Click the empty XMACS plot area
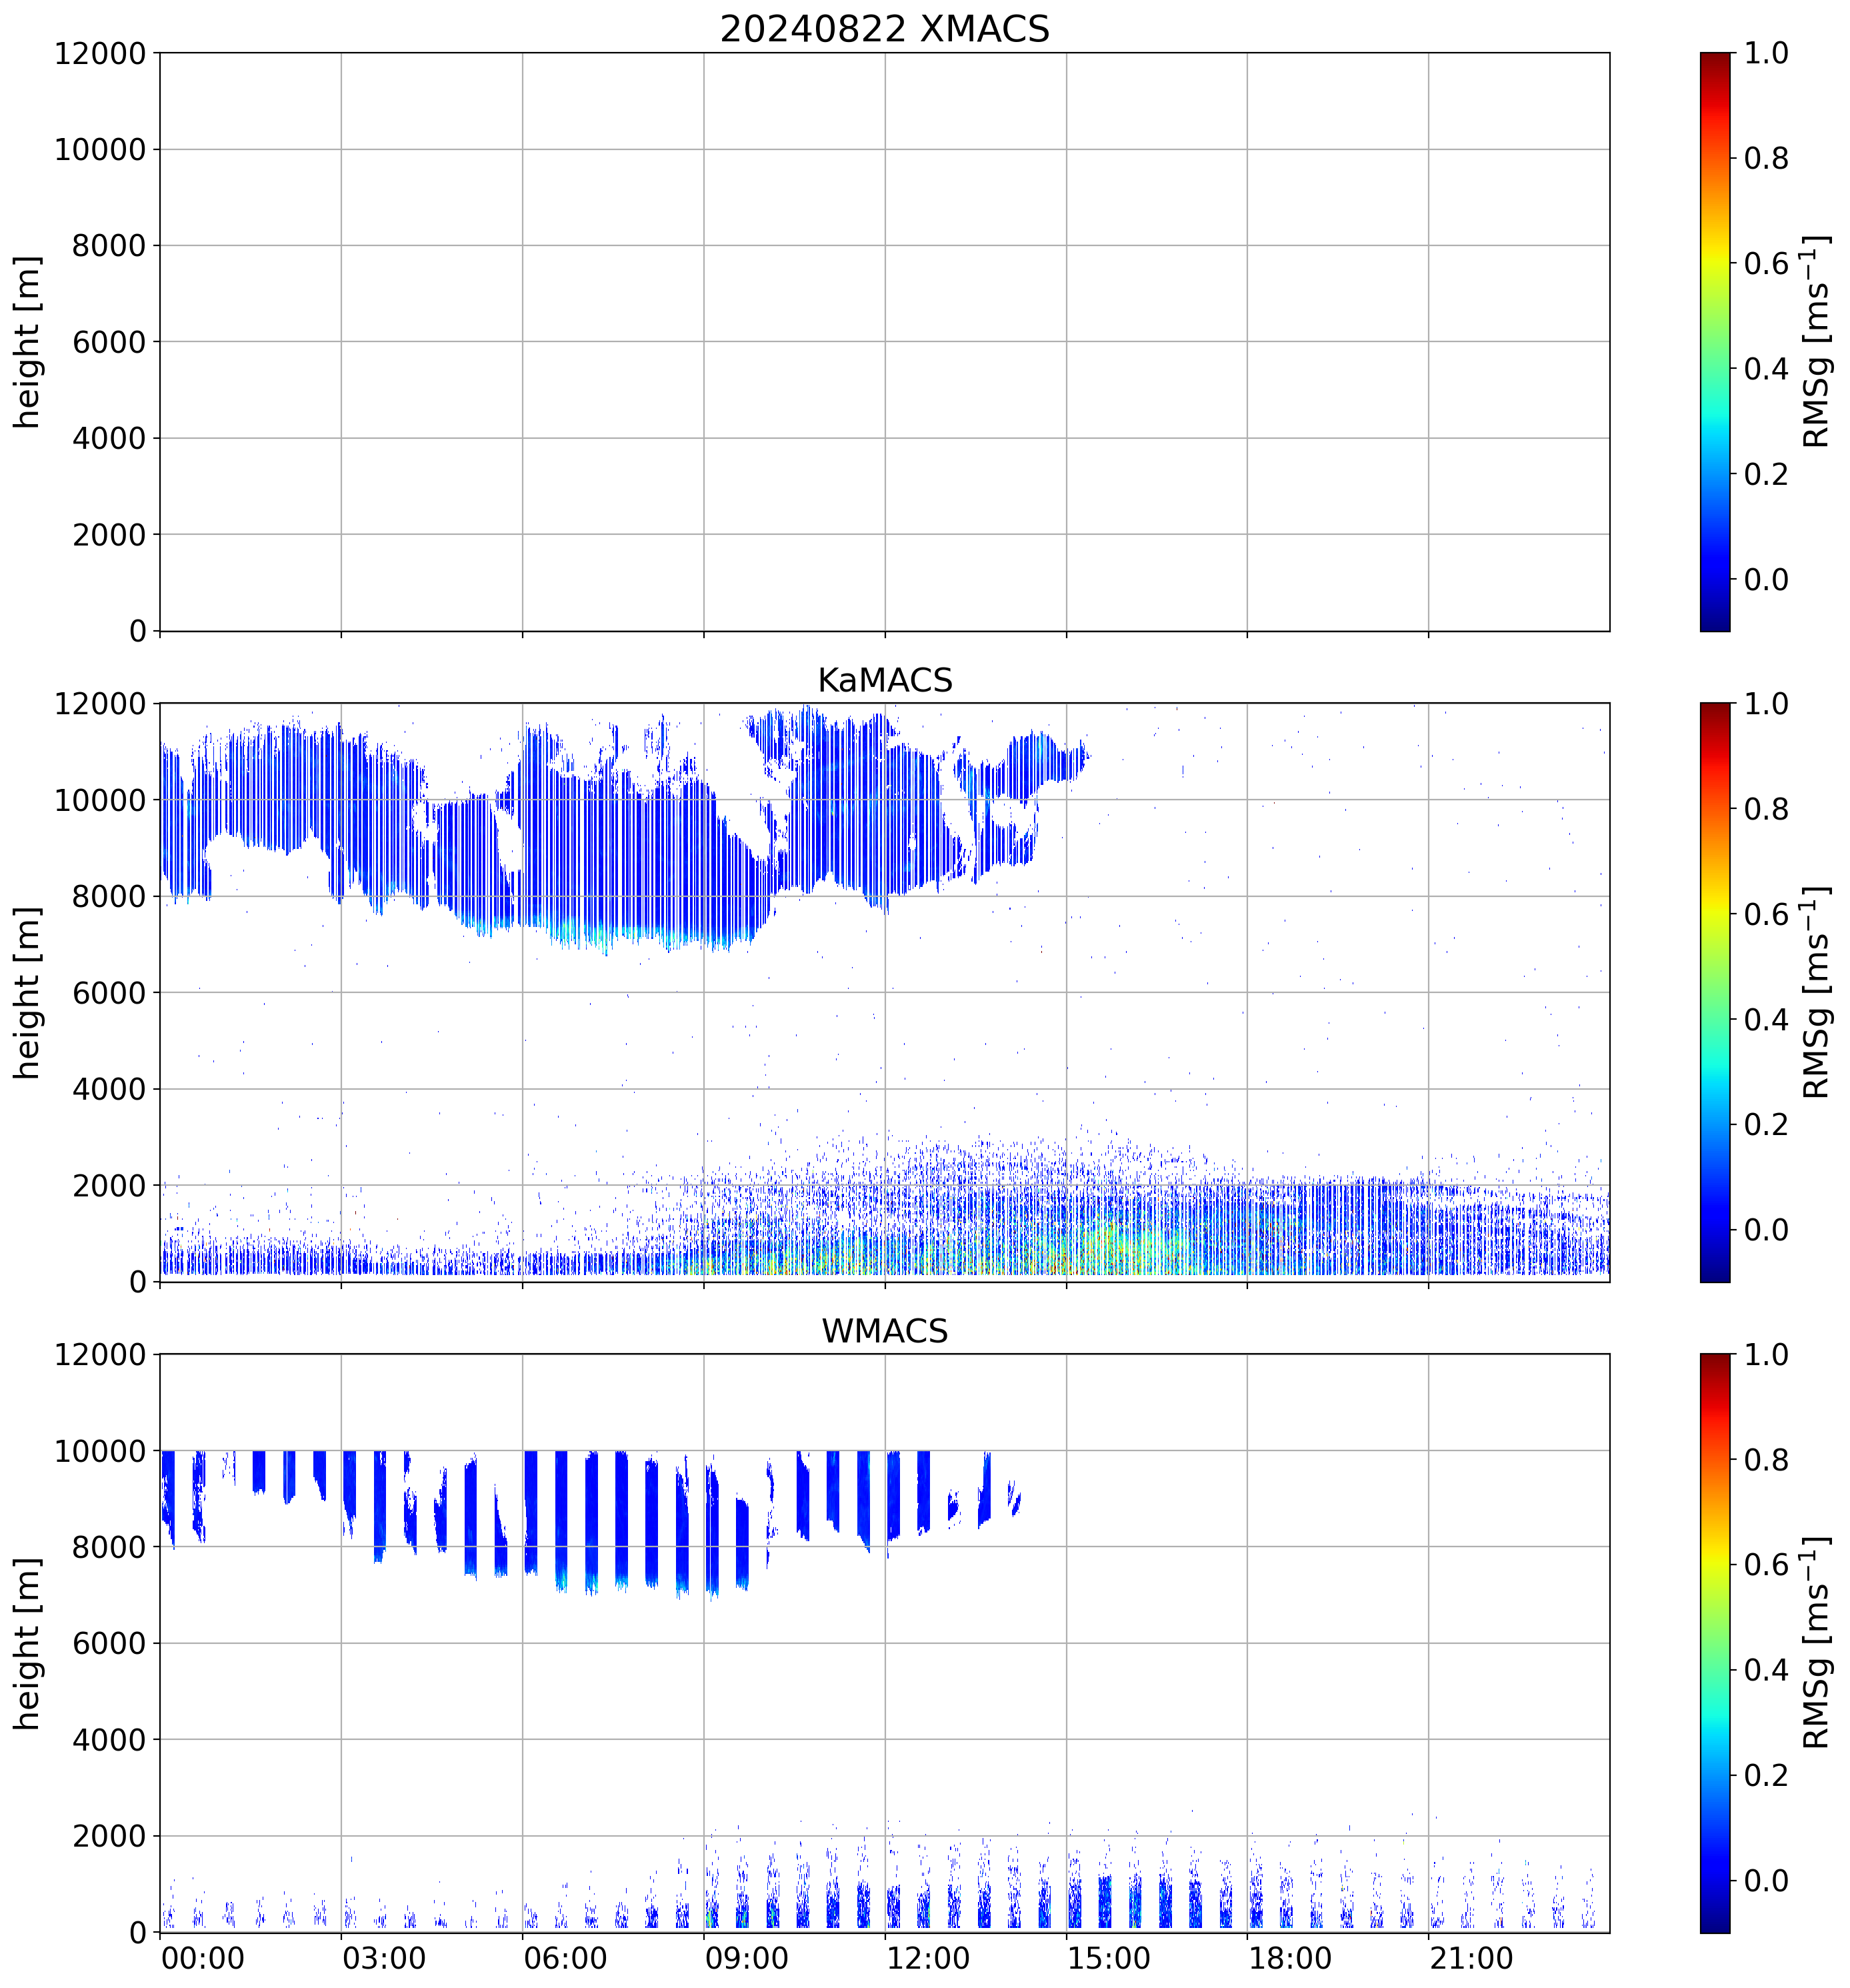 (x=883, y=342)
